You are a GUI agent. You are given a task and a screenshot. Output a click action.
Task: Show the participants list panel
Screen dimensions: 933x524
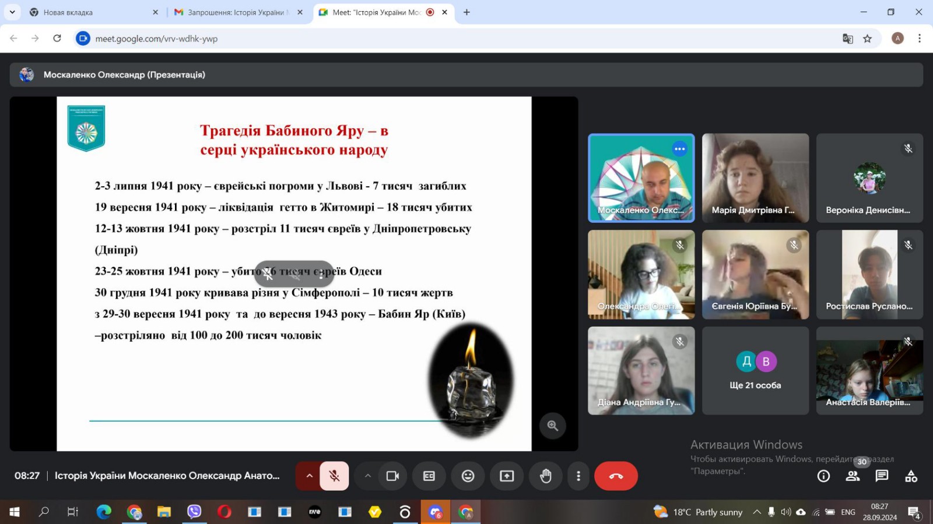pyautogui.click(x=853, y=476)
